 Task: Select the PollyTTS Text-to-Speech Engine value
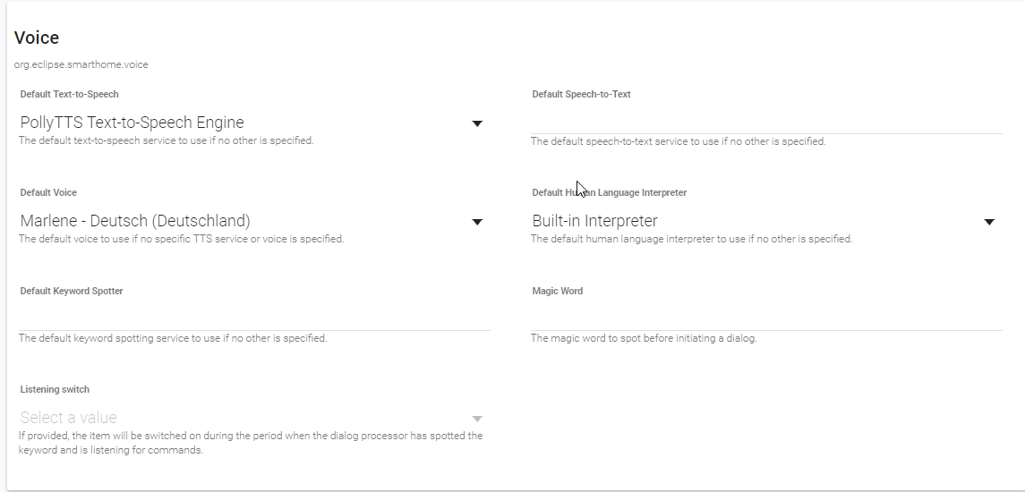tap(132, 123)
